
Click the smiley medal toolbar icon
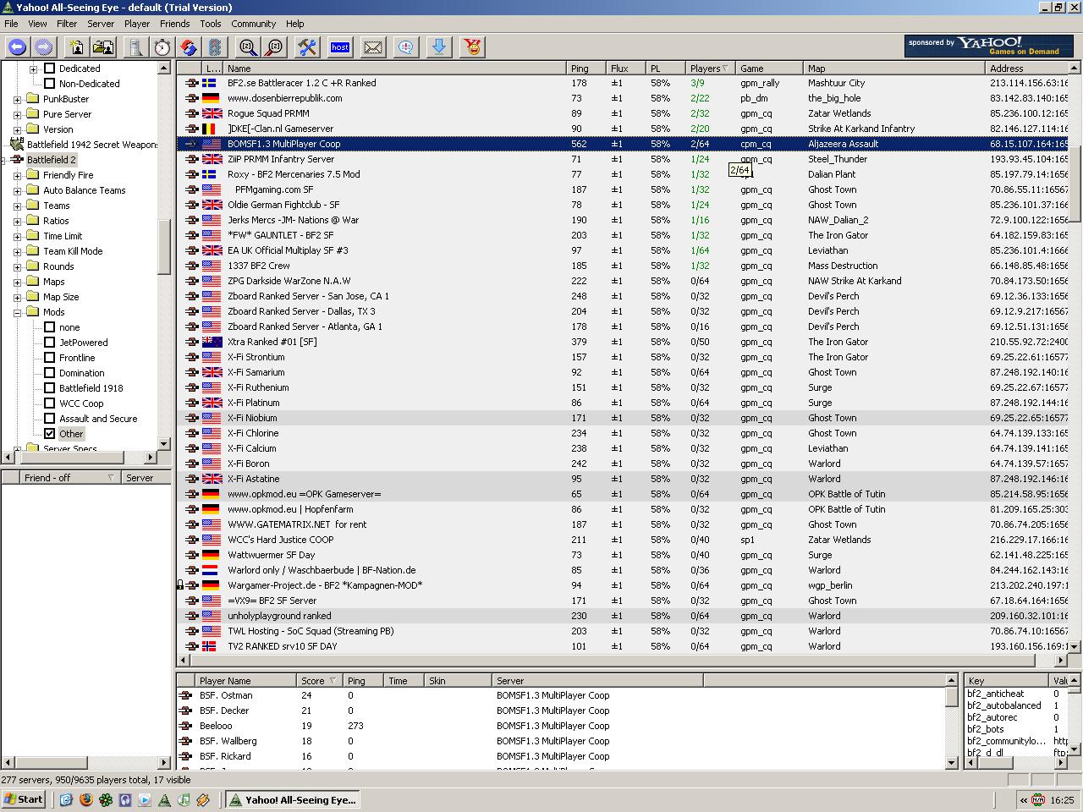click(x=473, y=47)
